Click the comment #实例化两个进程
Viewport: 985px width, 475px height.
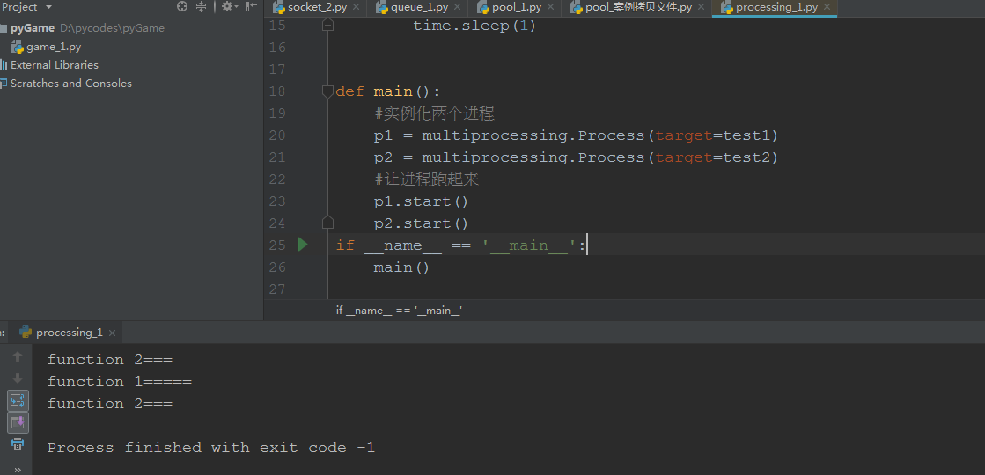point(434,113)
